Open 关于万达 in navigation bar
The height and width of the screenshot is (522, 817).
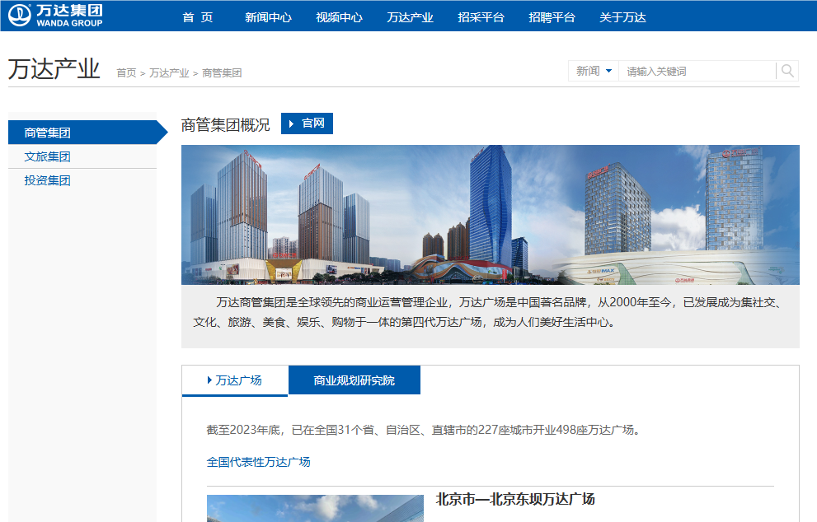pos(622,17)
